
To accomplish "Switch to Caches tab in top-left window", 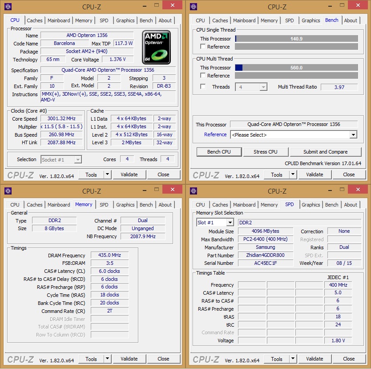I will 35,20.
